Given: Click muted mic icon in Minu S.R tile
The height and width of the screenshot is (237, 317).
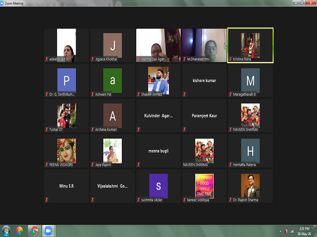Looking at the screenshot, I should (x=47, y=200).
